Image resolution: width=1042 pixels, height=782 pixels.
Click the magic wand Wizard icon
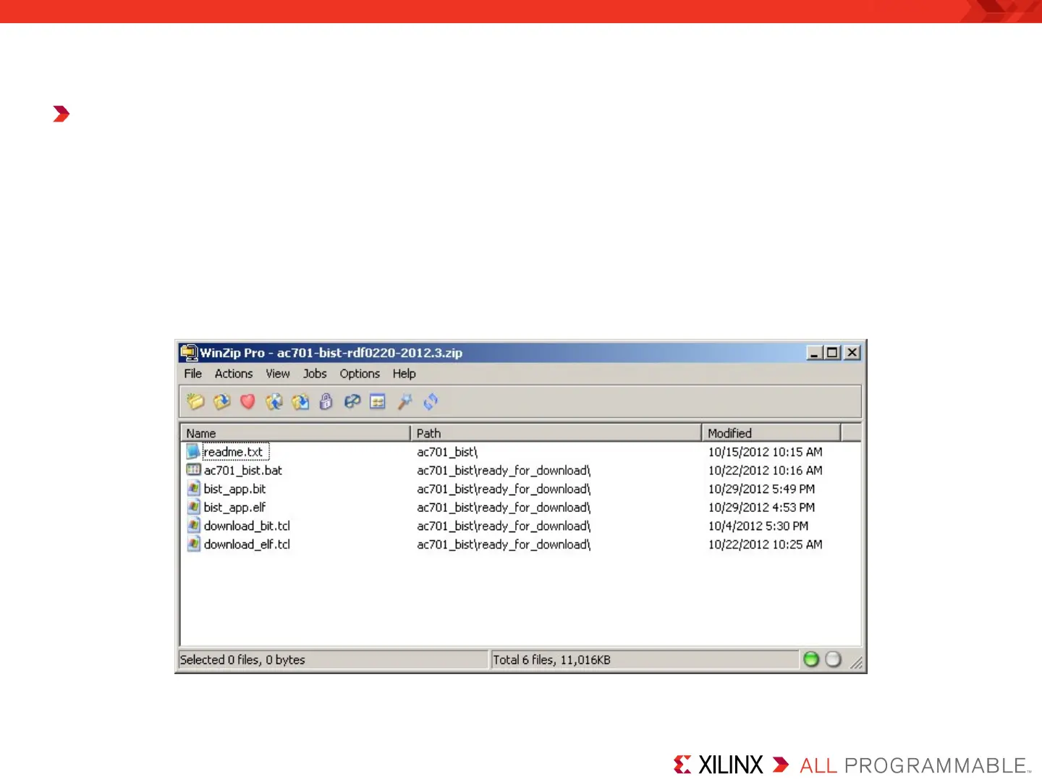coord(404,401)
